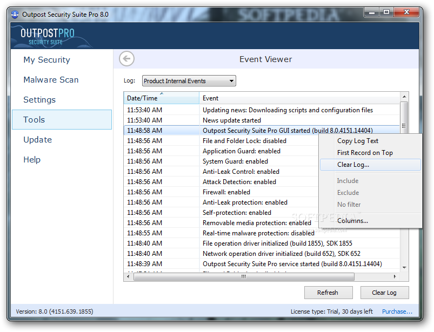Maximize the Outpost Security Suite window
Image resolution: width=434 pixels, height=332 pixels.
(386, 12)
